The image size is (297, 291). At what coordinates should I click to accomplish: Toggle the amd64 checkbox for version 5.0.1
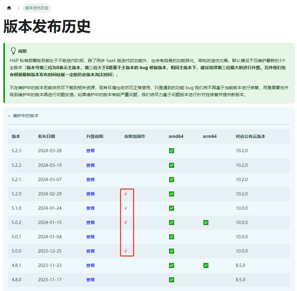171,237
